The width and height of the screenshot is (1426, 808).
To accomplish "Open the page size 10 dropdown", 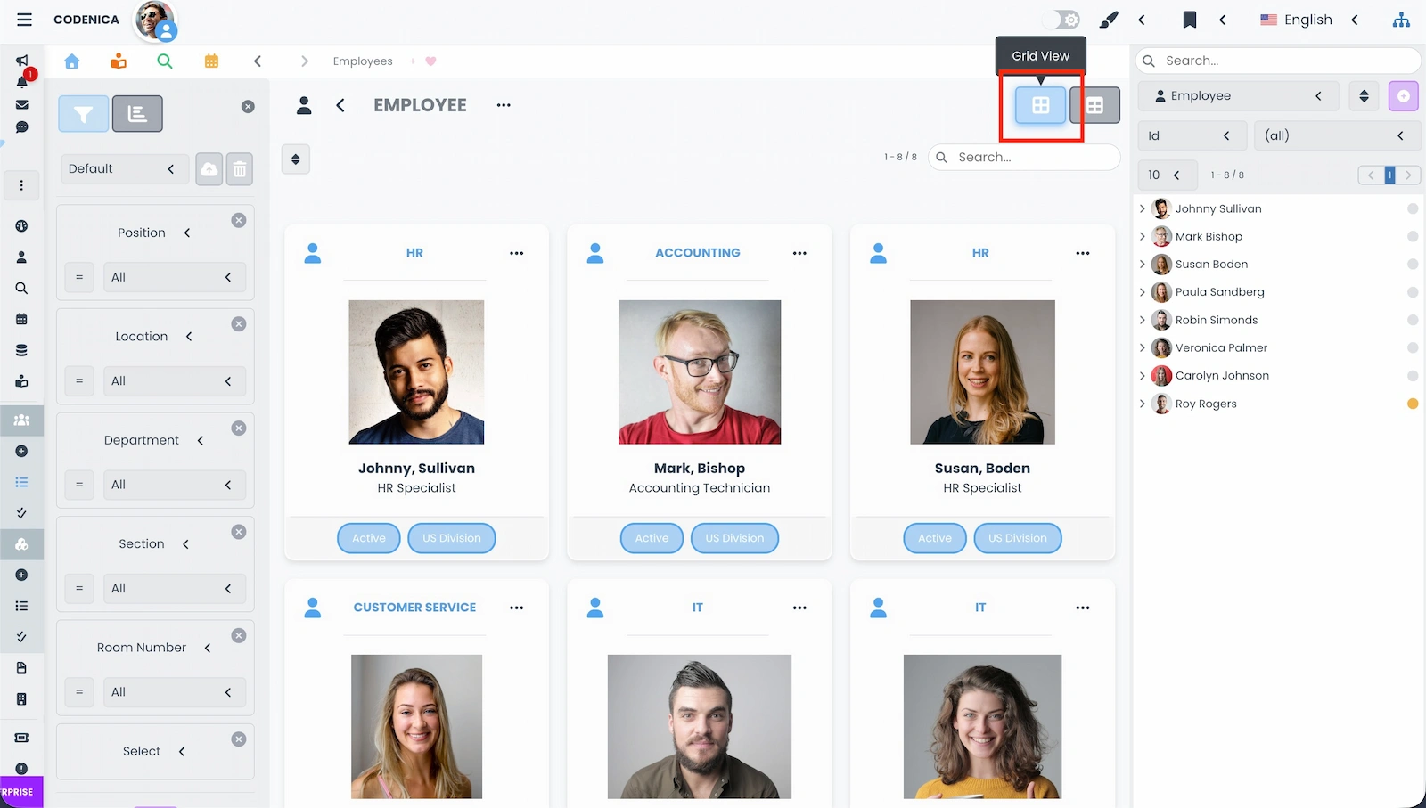I will tap(1168, 175).
